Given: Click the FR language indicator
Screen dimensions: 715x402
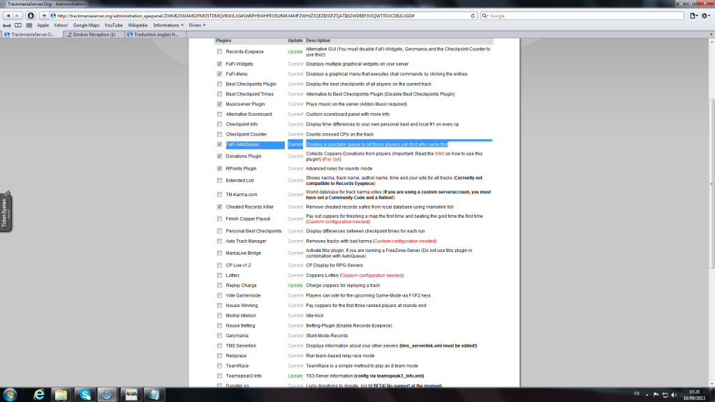Looking at the screenshot, I should pos(637,394).
